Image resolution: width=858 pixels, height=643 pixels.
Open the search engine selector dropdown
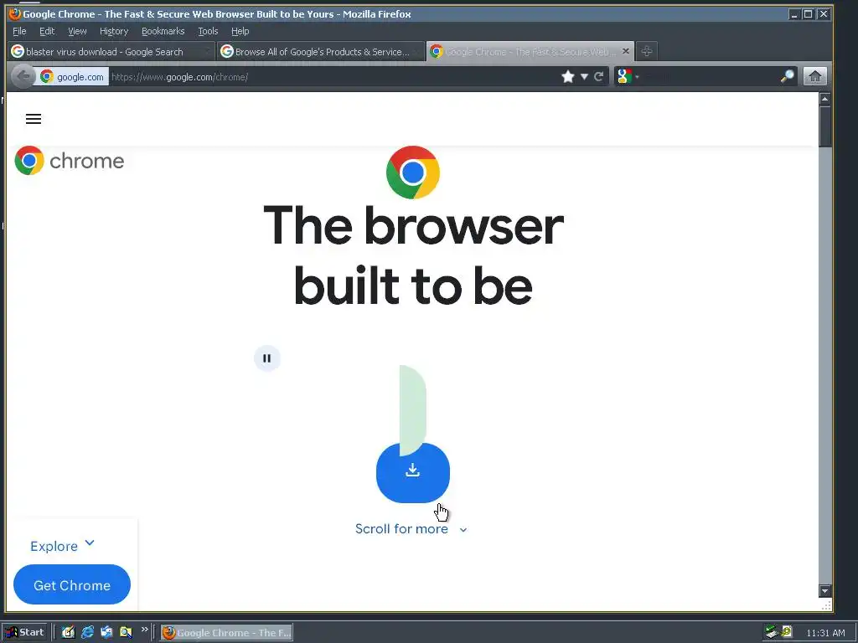tap(627, 76)
